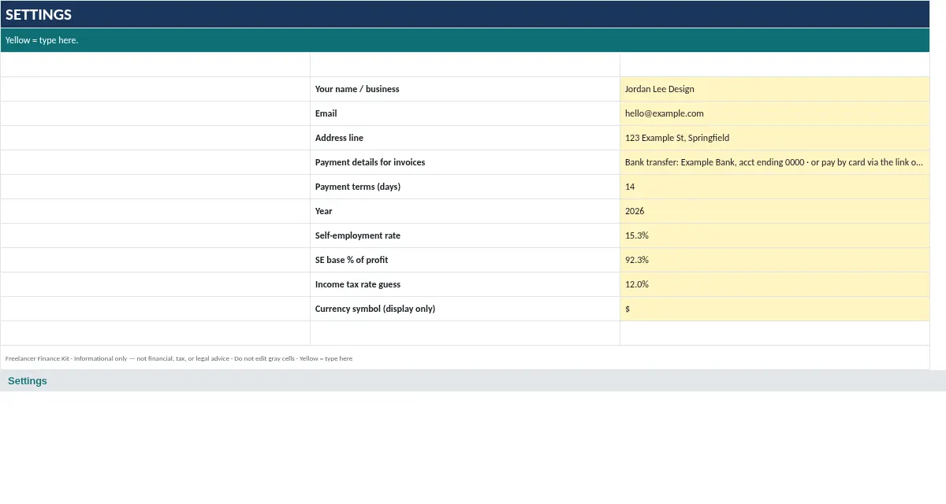Select the Year value 2026

pos(775,211)
